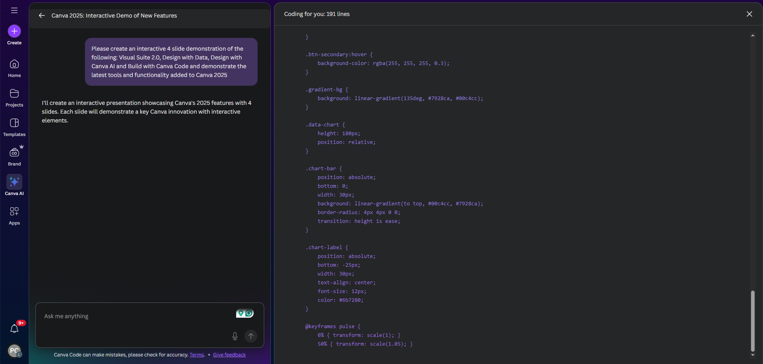Open the Give feedback link

pos(229,355)
